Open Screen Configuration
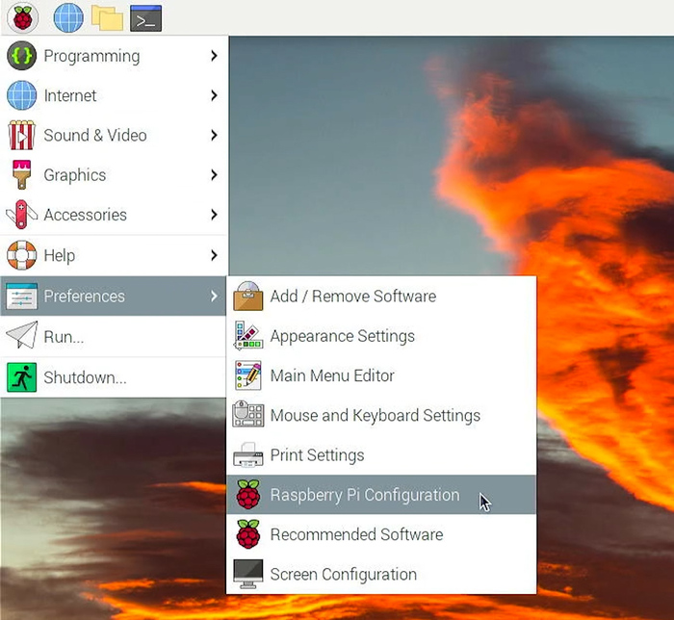 coord(381,574)
